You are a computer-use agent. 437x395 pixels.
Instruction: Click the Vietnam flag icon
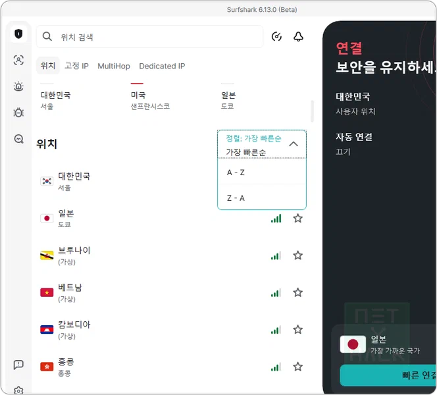[x=47, y=292]
